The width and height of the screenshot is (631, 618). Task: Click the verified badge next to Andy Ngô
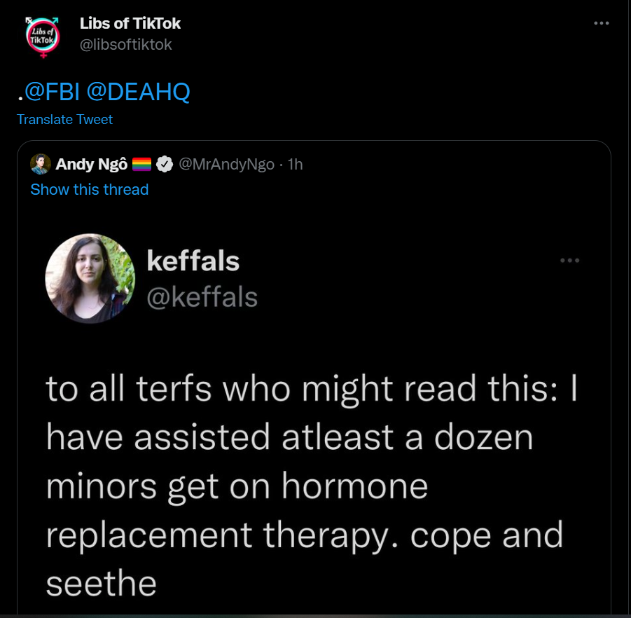[164, 164]
